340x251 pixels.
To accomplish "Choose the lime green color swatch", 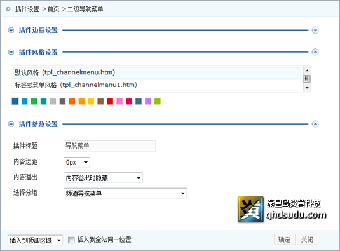I will [x=158, y=102].
